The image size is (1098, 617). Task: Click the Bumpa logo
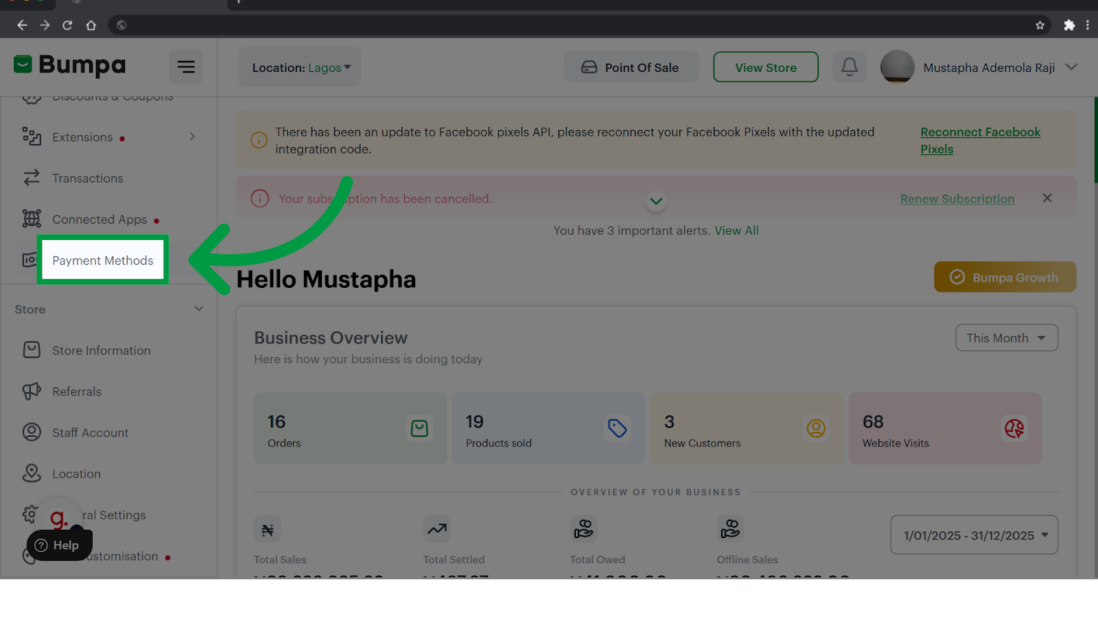click(x=70, y=65)
